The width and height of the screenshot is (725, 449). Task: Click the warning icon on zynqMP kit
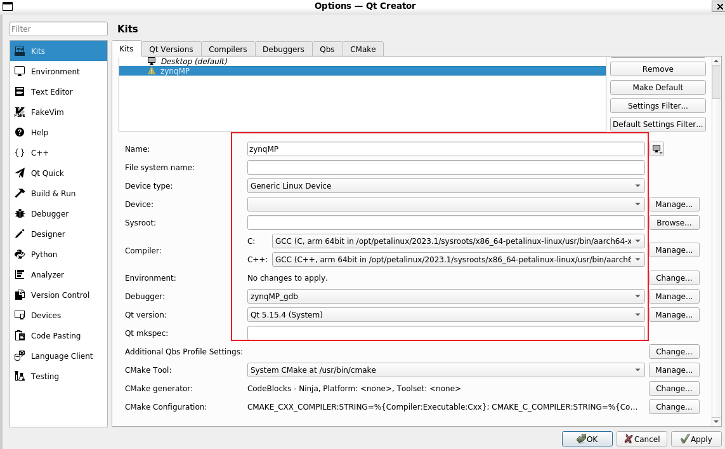(151, 71)
